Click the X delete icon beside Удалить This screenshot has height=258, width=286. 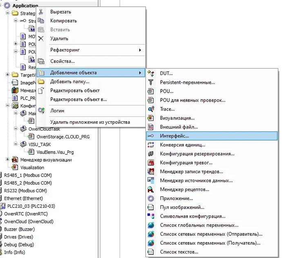[x=41, y=38]
